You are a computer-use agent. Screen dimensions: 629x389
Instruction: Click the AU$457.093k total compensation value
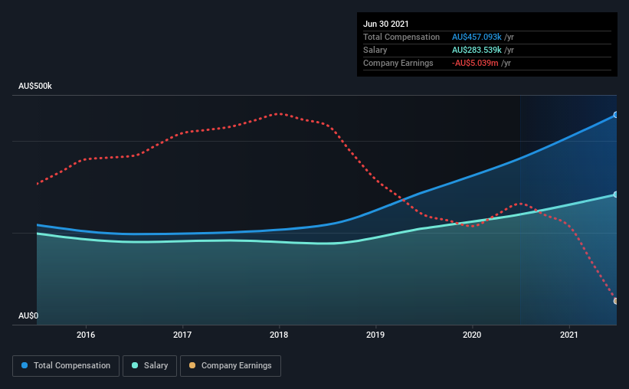pyautogui.click(x=477, y=37)
